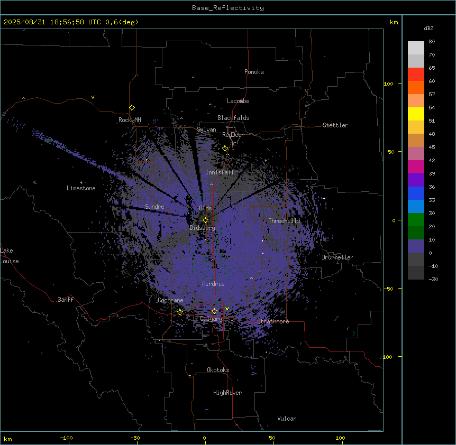Screen dimensions: 456x445
Task: Select the magenta 39-42 dBZ legend color
Action: pos(416,166)
